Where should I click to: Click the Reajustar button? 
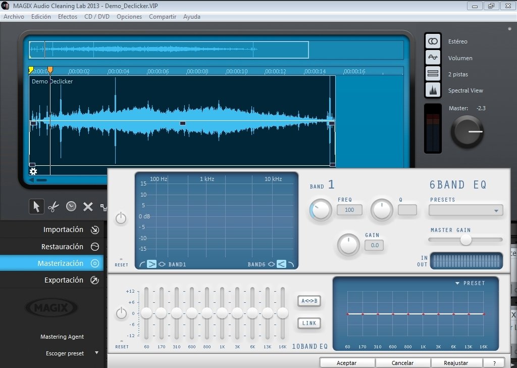click(x=456, y=363)
